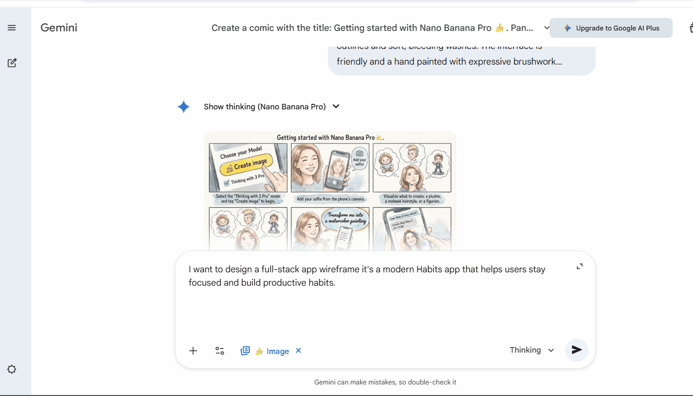
Task: Click conversation title 'Create a comic with the title'
Action: coord(372,28)
